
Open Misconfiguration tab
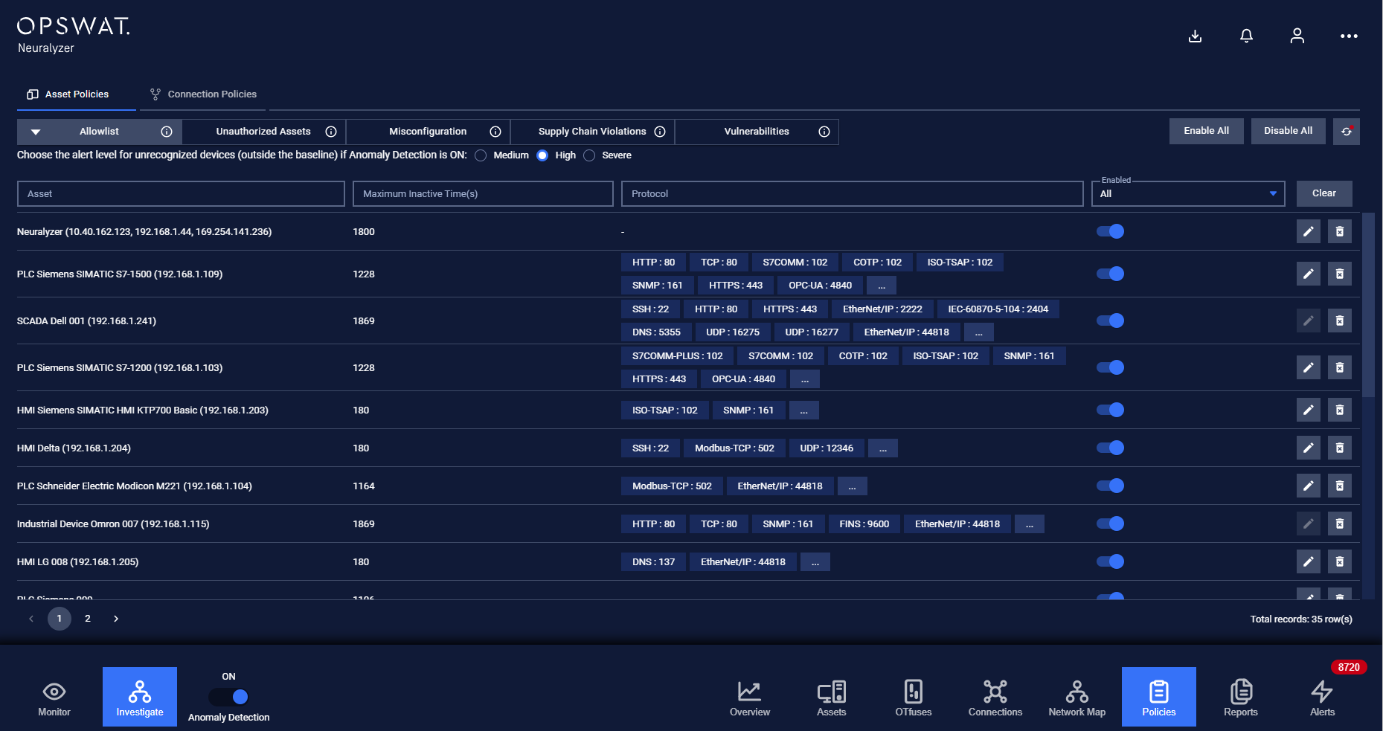(428, 132)
